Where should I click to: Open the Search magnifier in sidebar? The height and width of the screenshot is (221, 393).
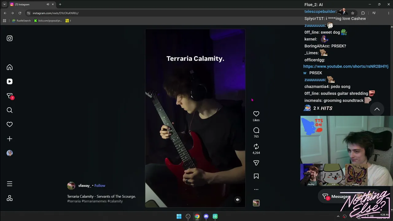click(10, 110)
